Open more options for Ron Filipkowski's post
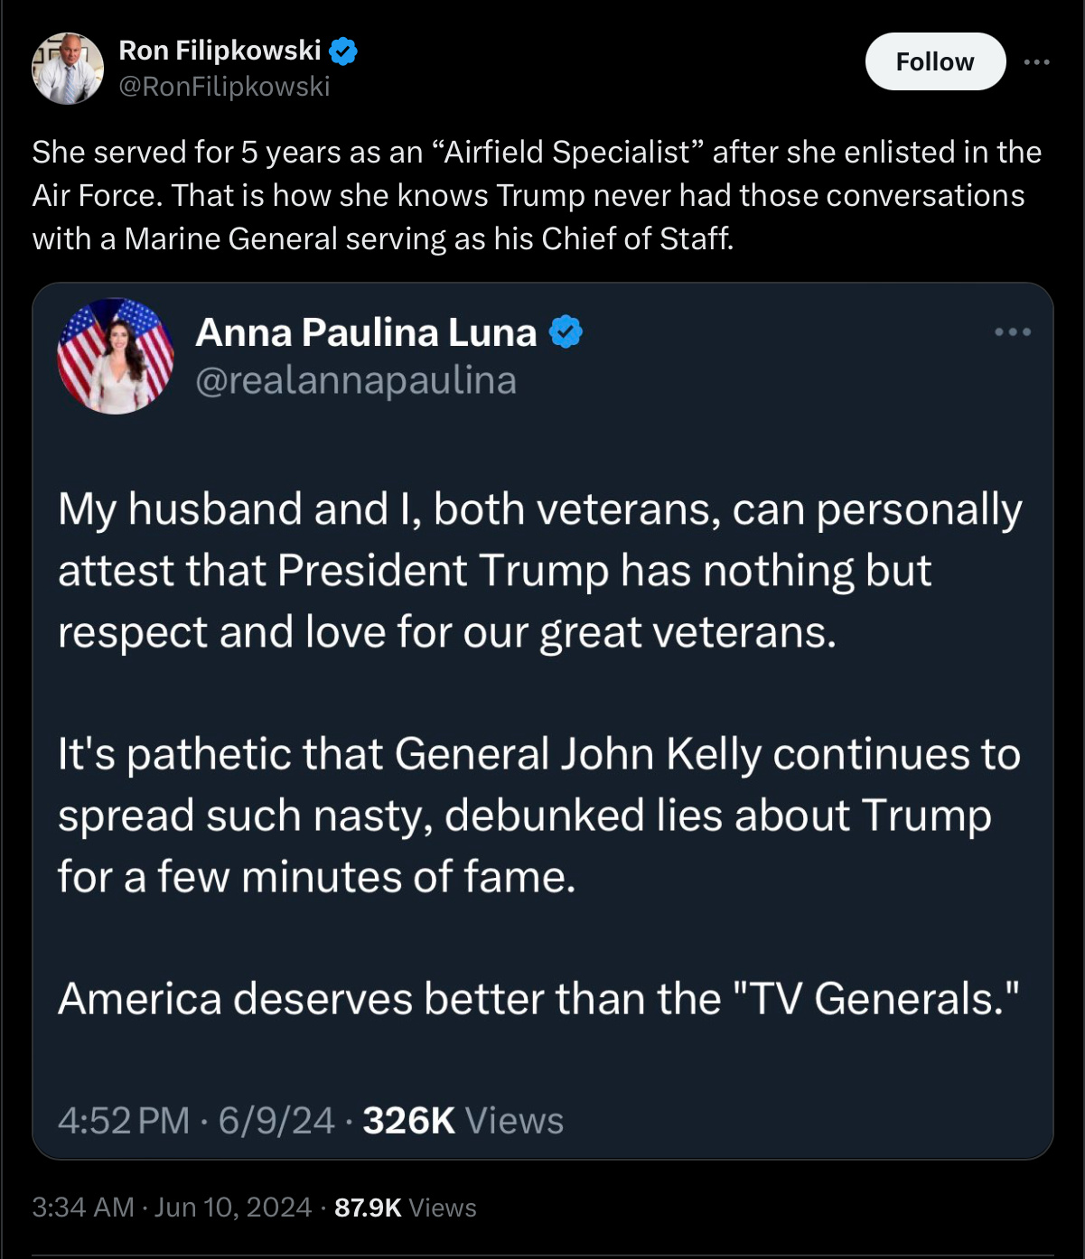Image resolution: width=1085 pixels, height=1259 pixels. pos(1036,61)
